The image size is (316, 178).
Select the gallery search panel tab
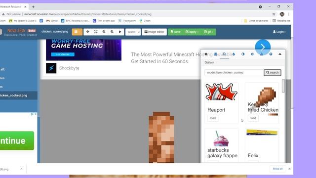coord(225,54)
